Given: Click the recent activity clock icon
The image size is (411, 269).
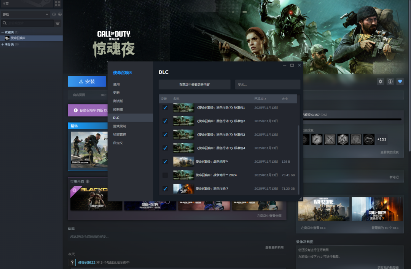Looking at the screenshot, I should (54, 14).
